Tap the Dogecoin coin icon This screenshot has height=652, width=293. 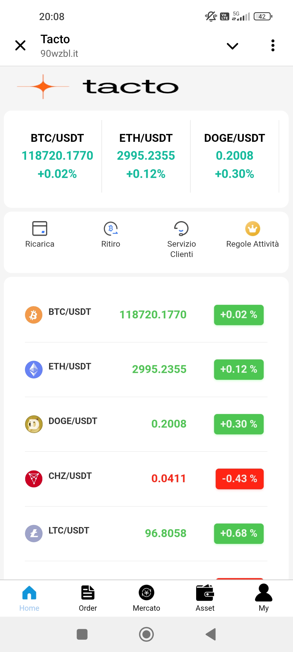pos(34,424)
